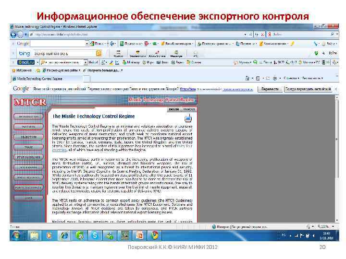
Task: Refresh the page via the address bar icon
Action: (x=257, y=35)
